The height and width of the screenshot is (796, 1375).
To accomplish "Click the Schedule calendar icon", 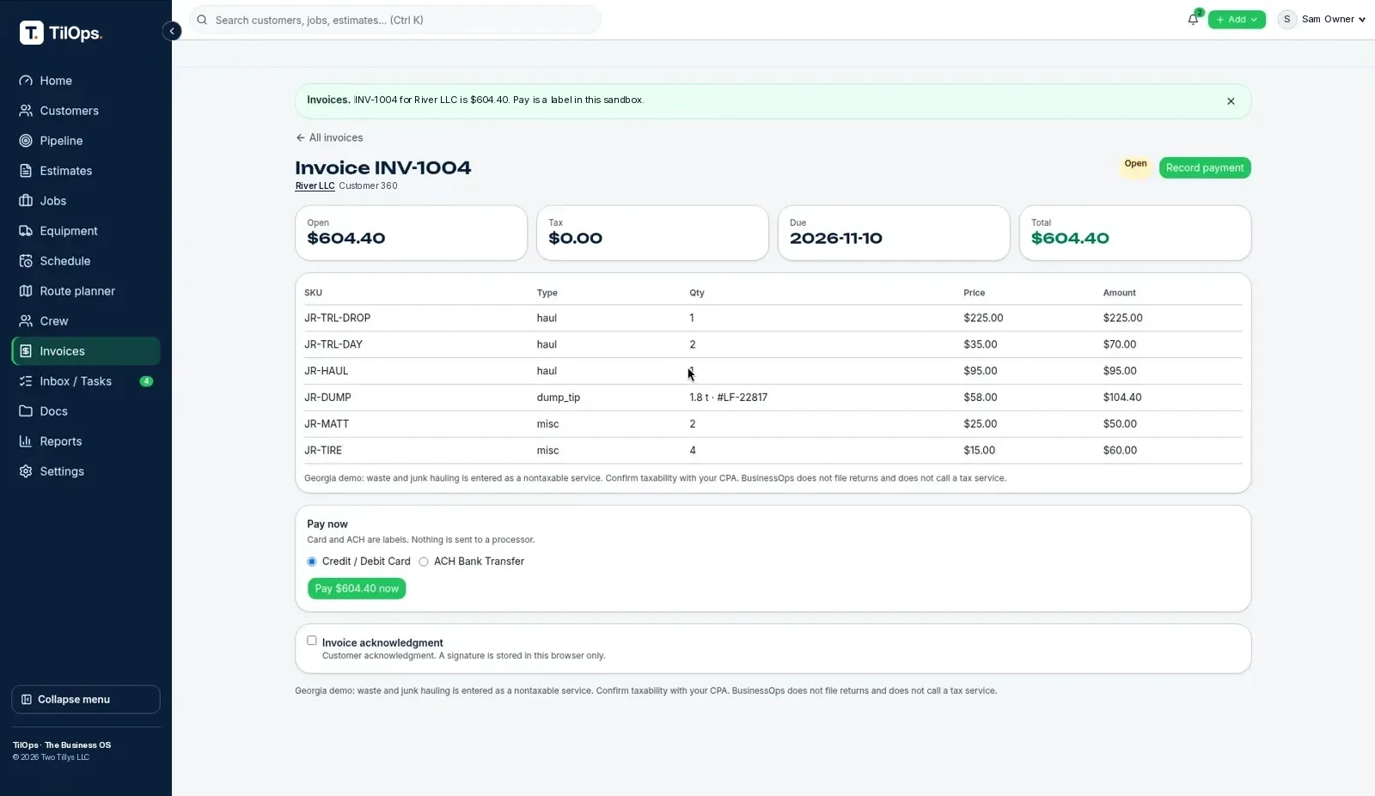I will pyautogui.click(x=26, y=261).
